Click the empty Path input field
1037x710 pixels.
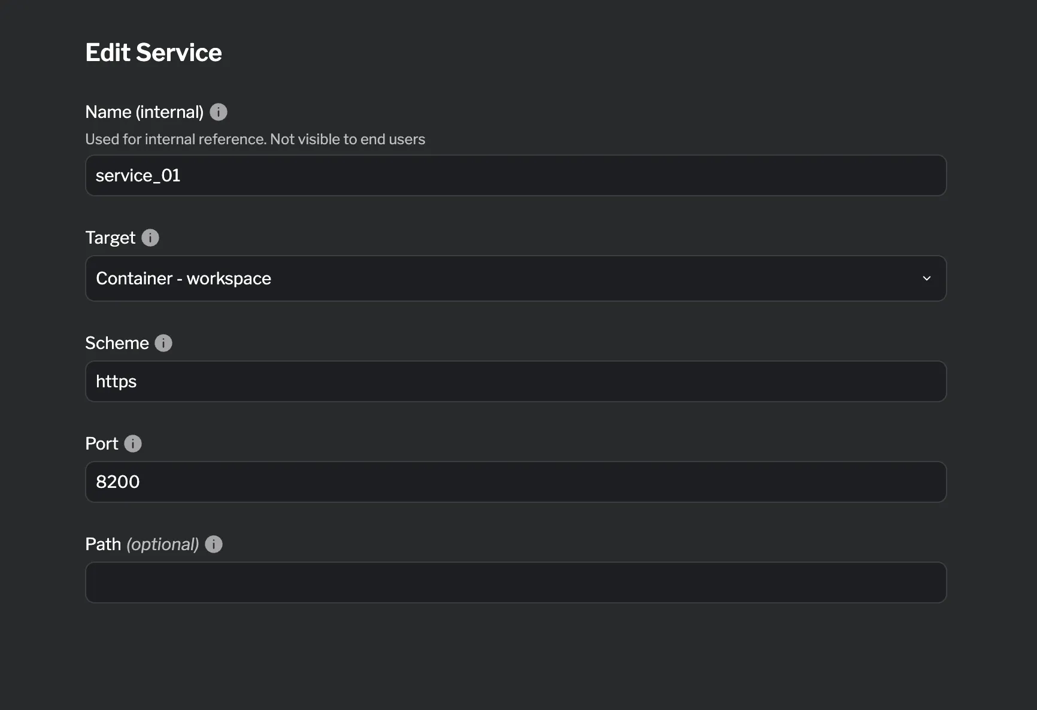point(515,582)
